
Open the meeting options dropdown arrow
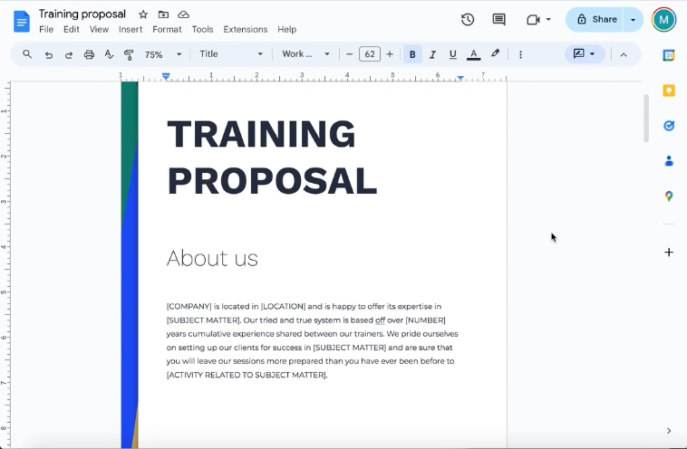[548, 20]
